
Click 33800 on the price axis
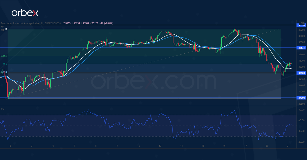[302, 104]
